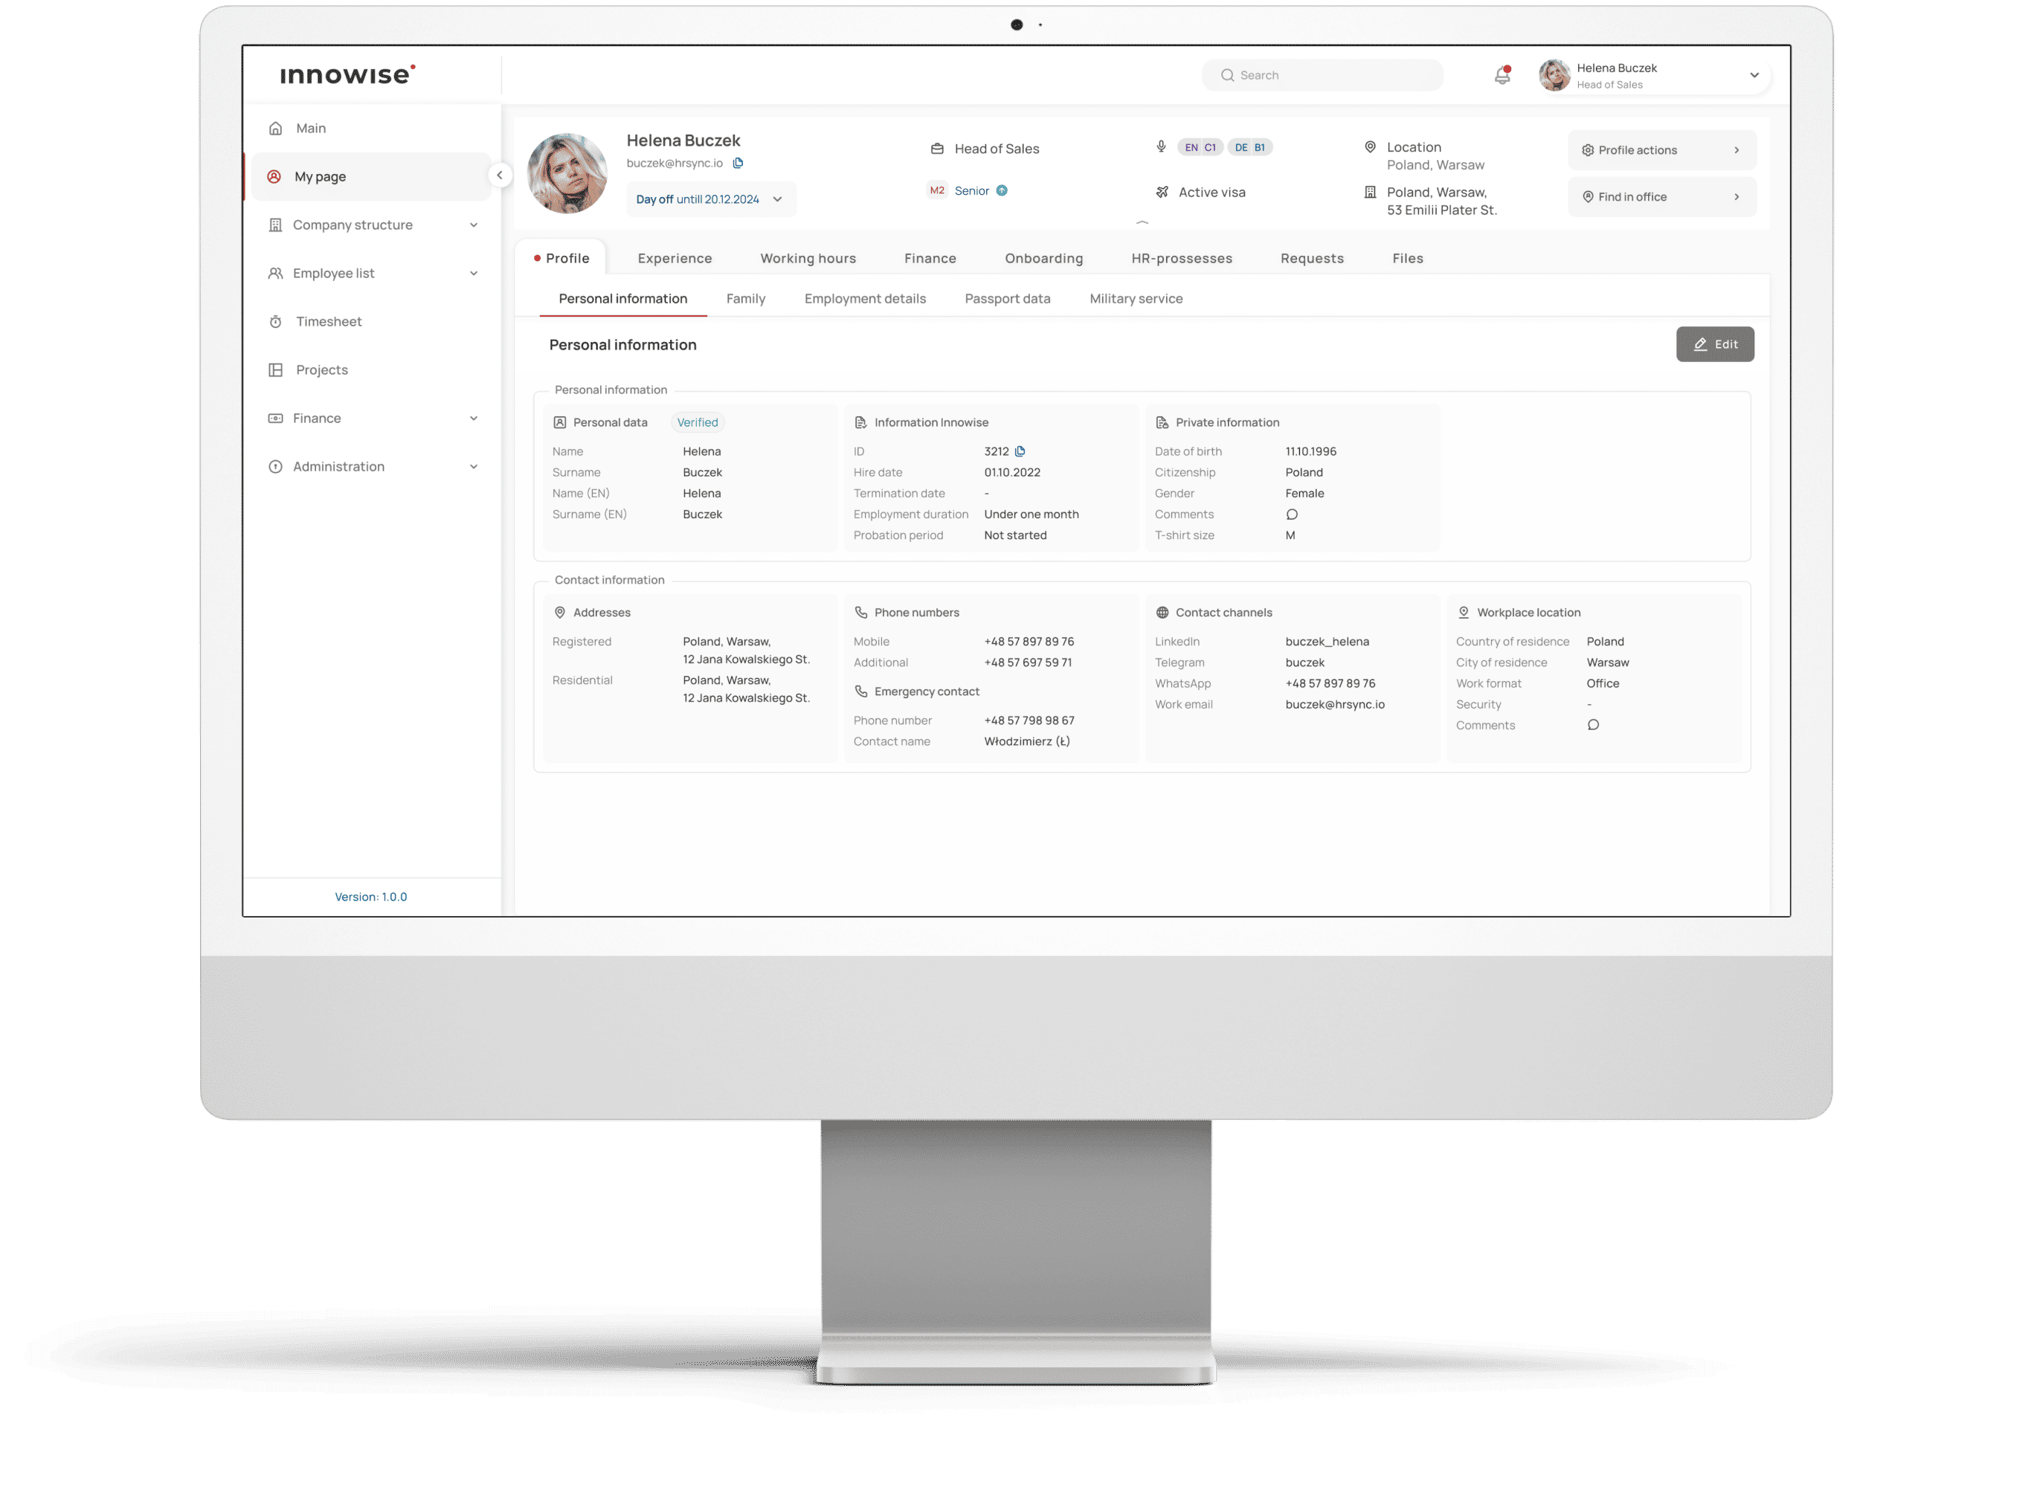Go to Projects in the sidebar
The width and height of the screenshot is (2034, 1487).
321,370
